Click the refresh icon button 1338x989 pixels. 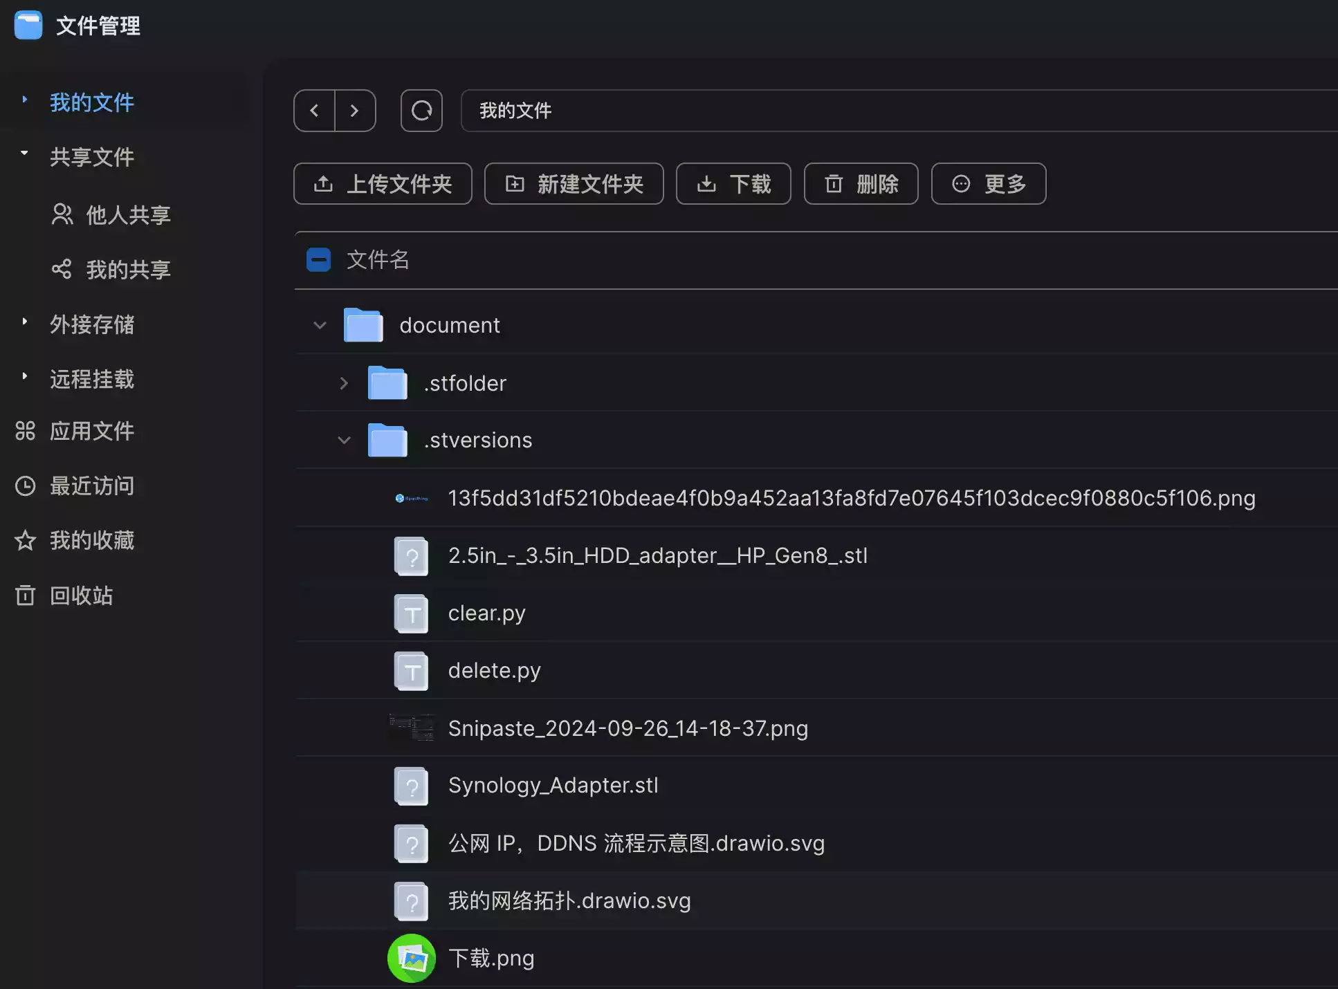click(x=421, y=111)
